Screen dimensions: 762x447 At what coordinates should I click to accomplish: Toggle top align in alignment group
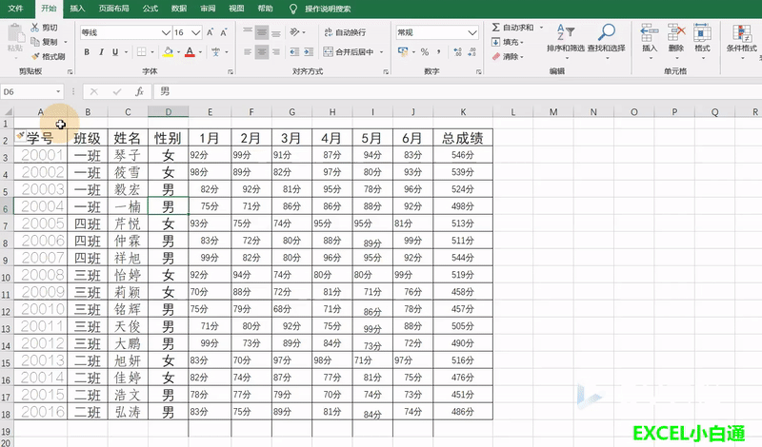(x=248, y=32)
